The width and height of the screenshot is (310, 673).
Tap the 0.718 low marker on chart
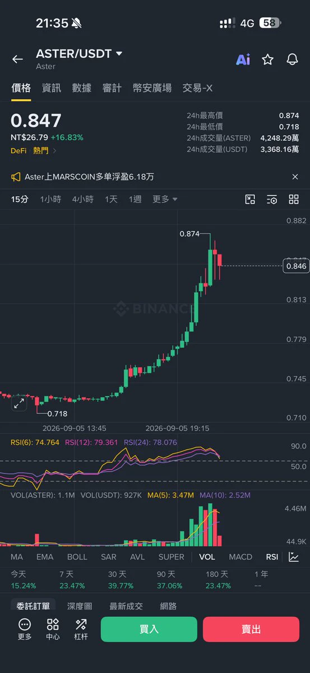pyautogui.click(x=57, y=413)
